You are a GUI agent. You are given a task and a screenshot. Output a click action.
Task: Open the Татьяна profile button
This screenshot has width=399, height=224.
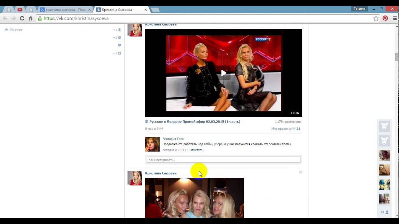pyautogui.click(x=359, y=9)
